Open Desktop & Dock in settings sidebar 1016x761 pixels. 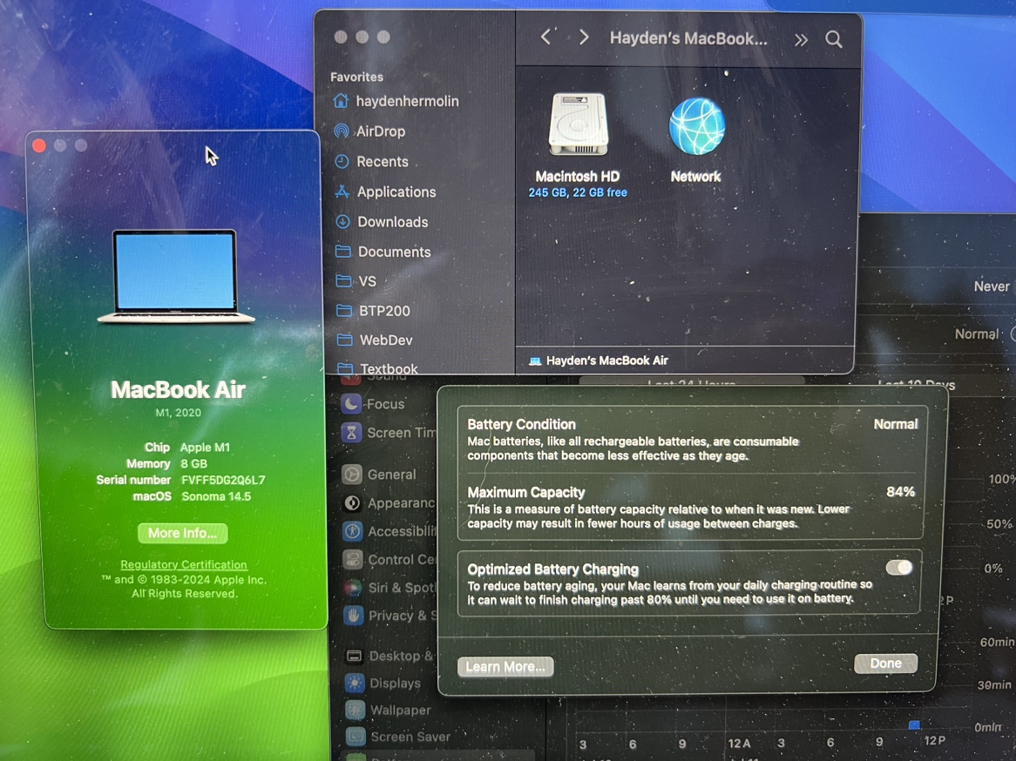coord(390,656)
